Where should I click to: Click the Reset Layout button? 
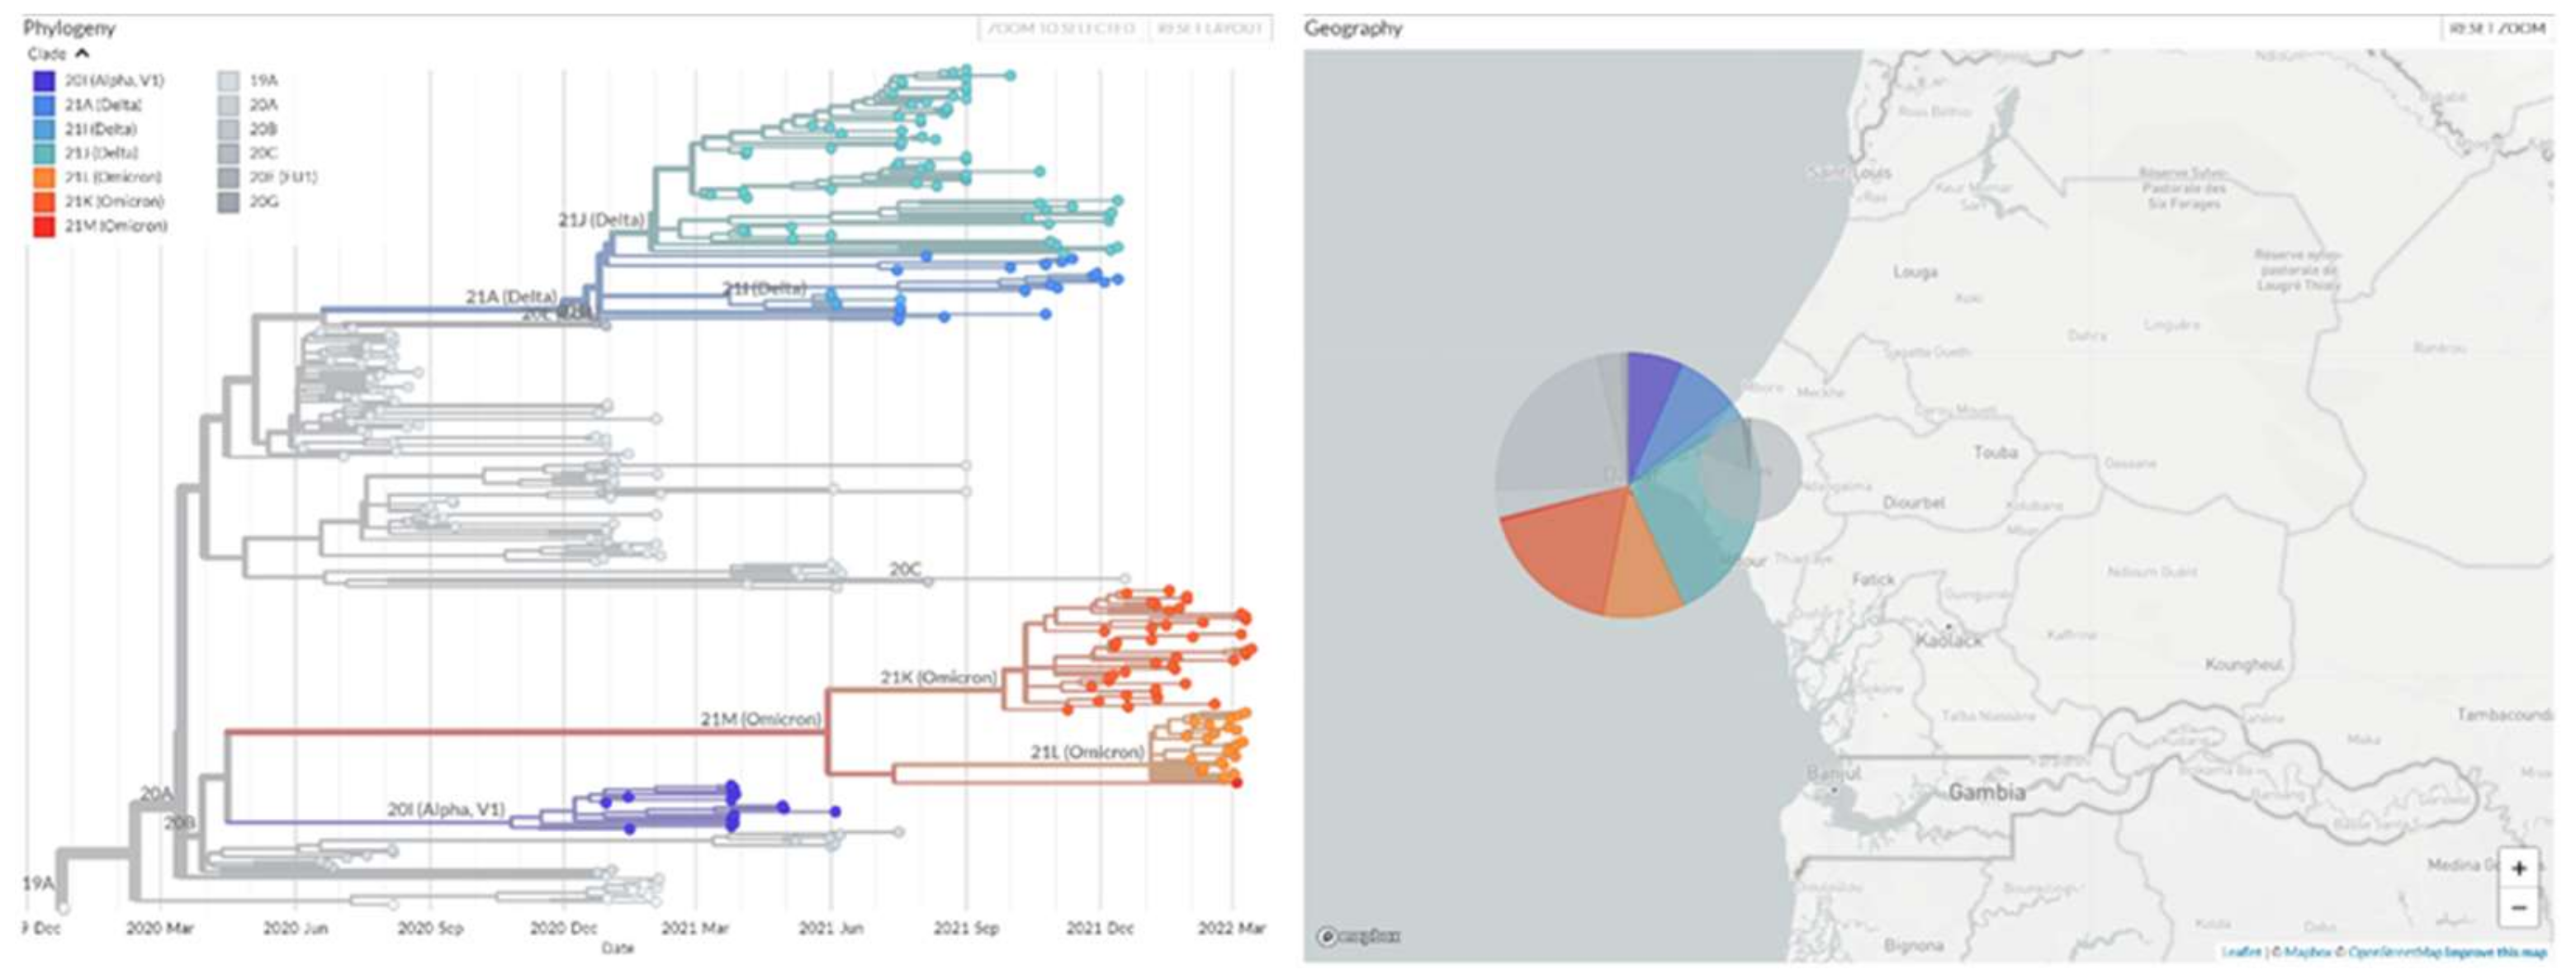[1209, 28]
